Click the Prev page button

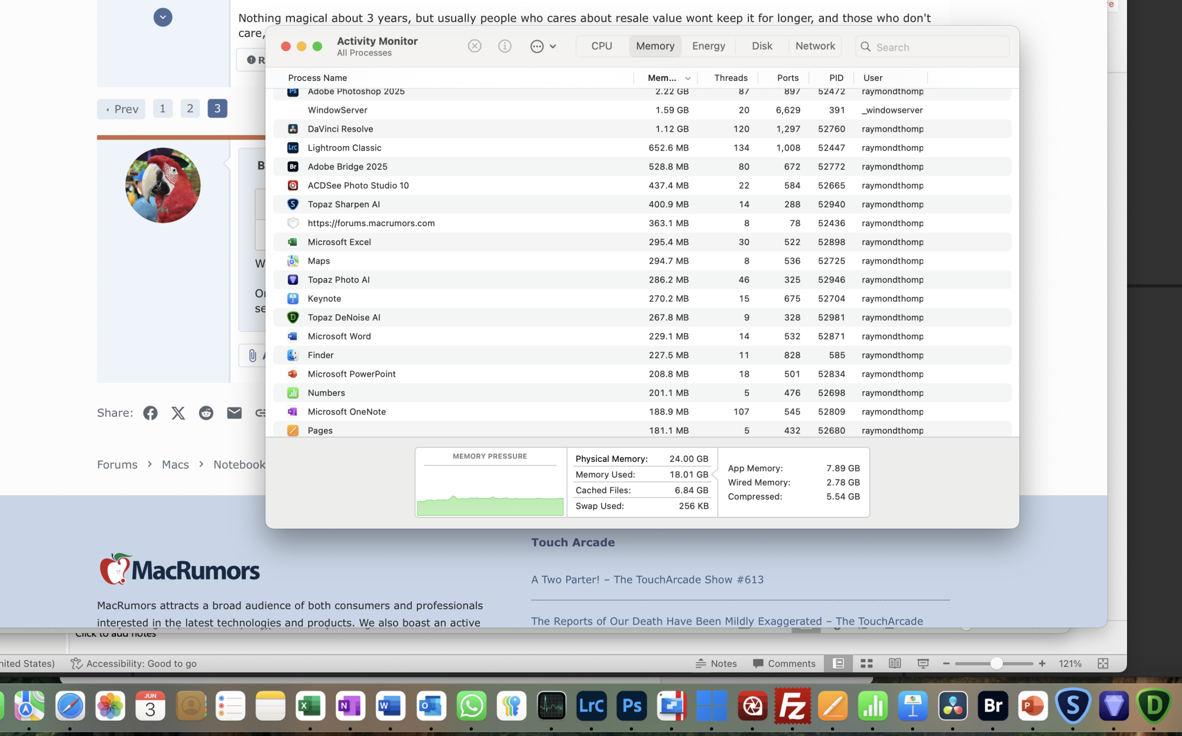(x=121, y=109)
